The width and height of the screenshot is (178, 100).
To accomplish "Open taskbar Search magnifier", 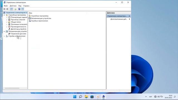I will tap(81, 97).
